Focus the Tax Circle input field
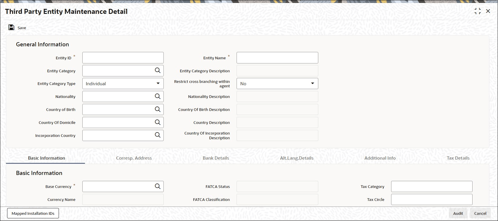The image size is (498, 221). tap(432, 199)
